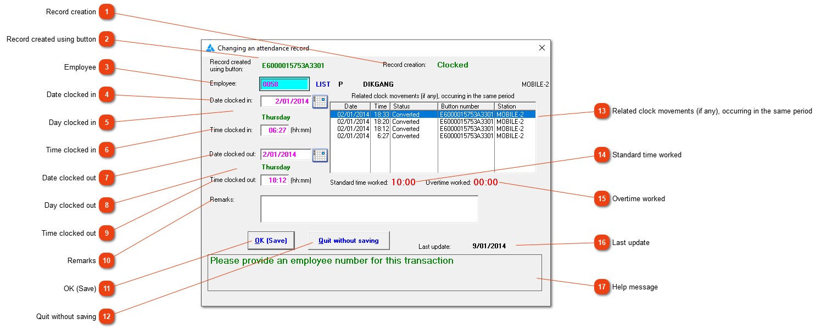Click the green Clocked record creation value
The image size is (821, 330).
point(453,65)
